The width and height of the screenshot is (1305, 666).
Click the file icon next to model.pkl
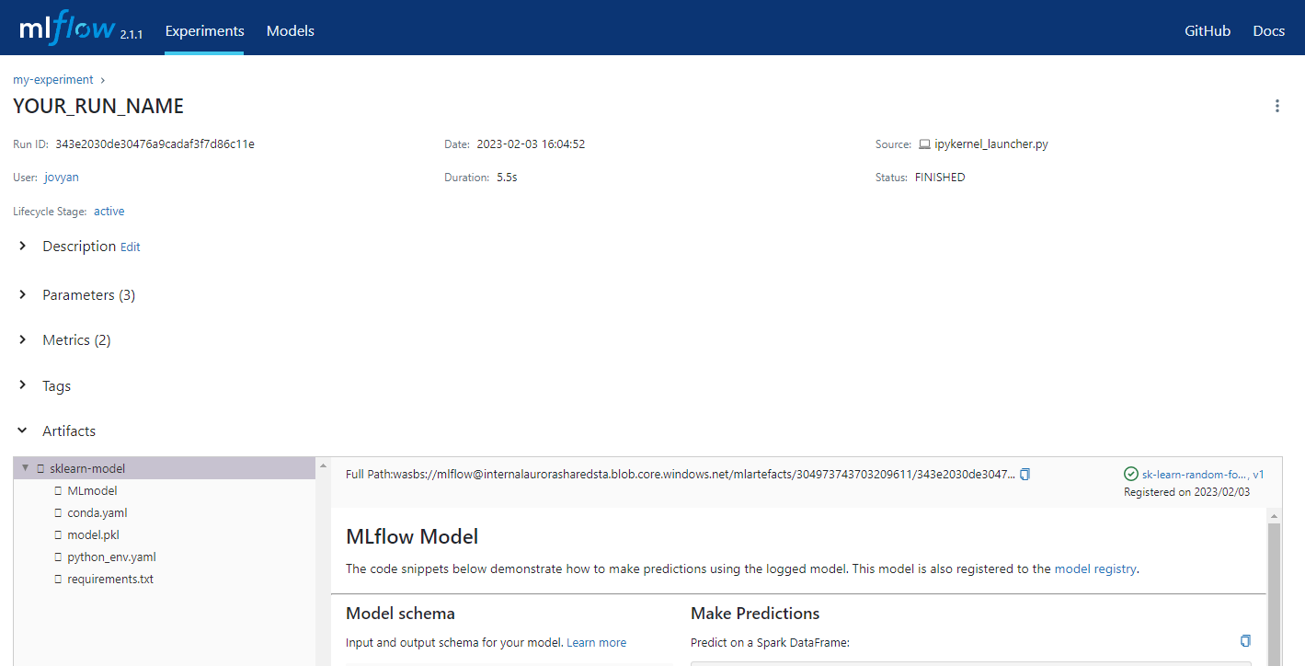click(x=58, y=534)
